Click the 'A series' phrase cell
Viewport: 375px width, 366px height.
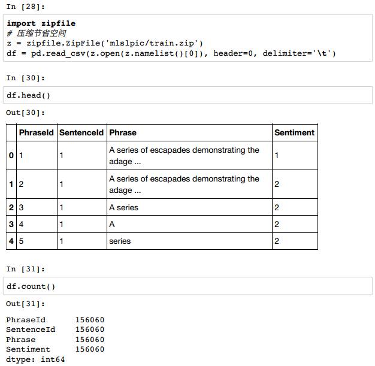[x=123, y=207]
